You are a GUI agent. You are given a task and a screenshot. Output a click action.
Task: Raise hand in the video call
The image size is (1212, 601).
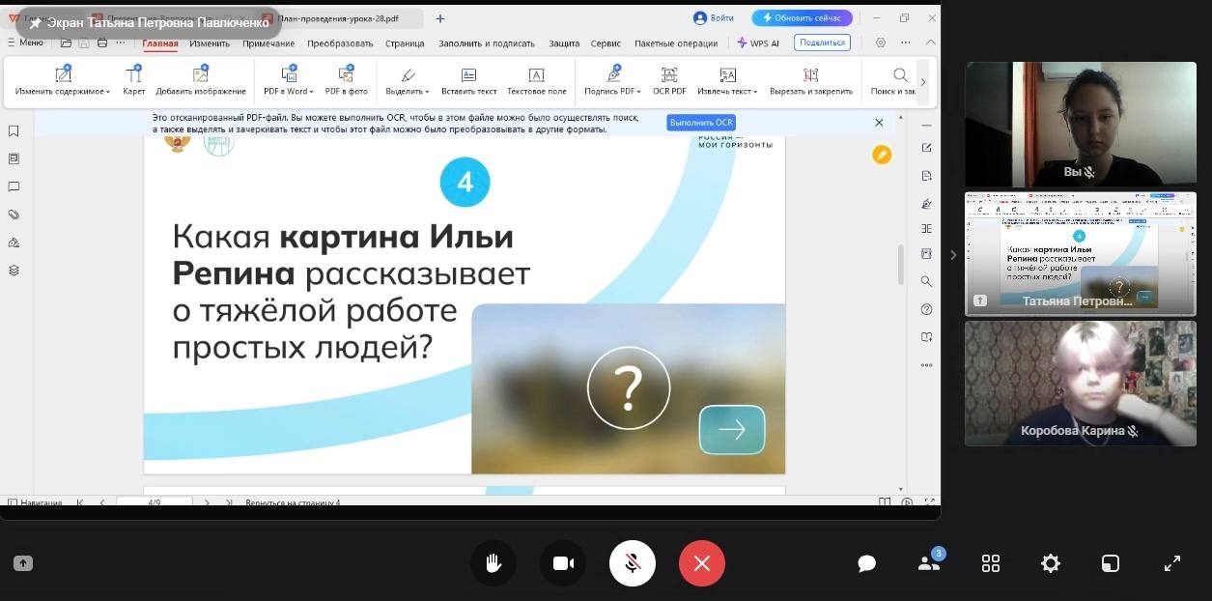[x=493, y=563]
